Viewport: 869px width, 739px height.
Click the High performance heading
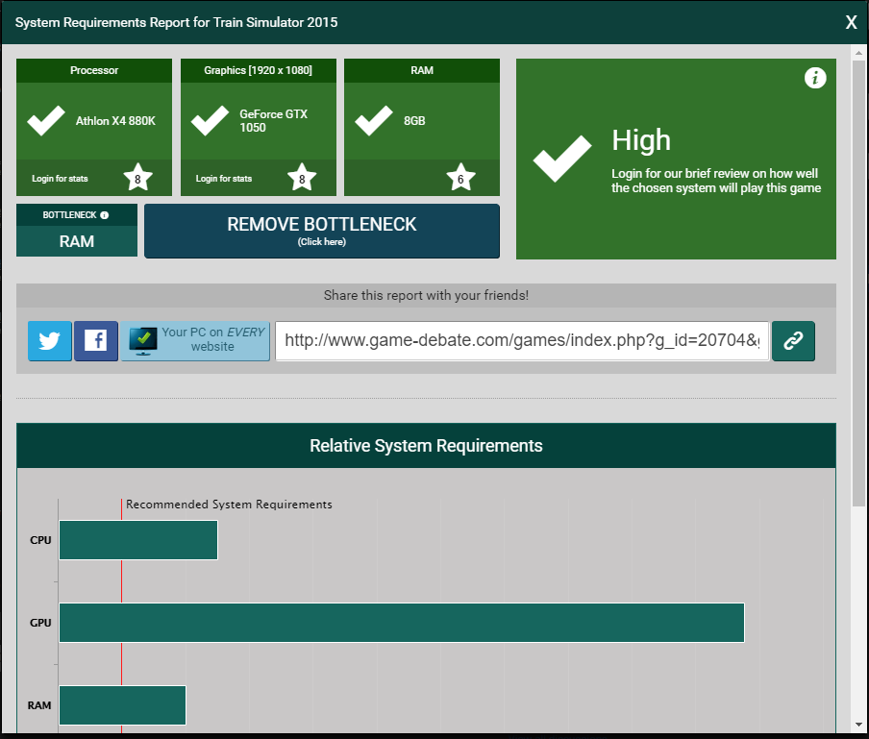(x=641, y=140)
